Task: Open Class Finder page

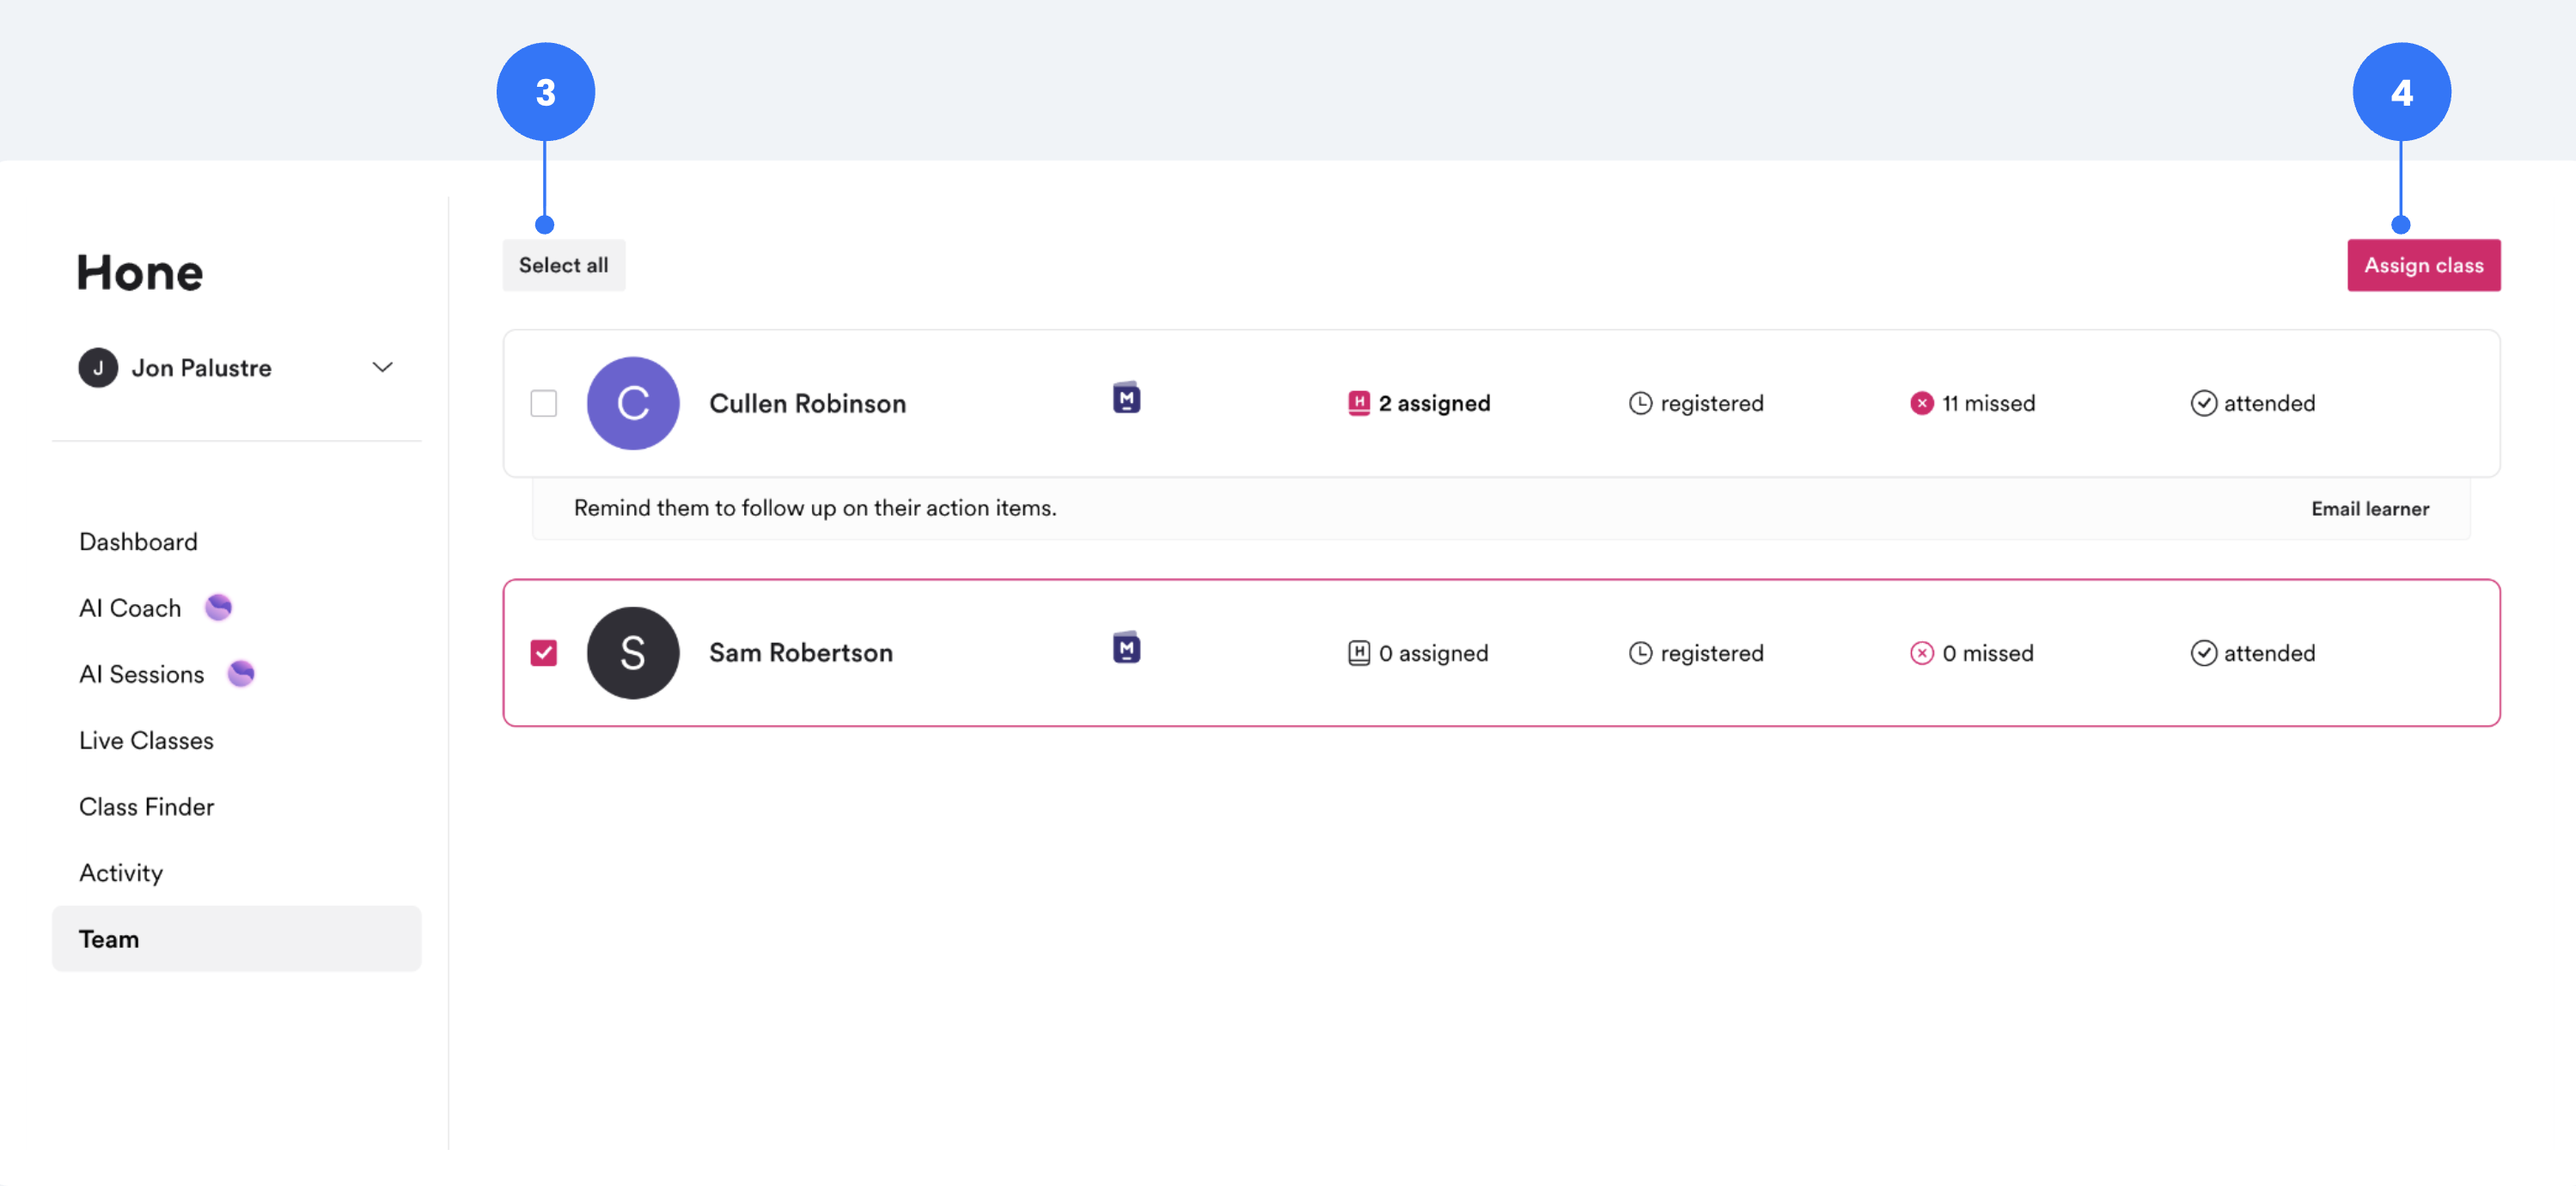Action: click(x=146, y=806)
